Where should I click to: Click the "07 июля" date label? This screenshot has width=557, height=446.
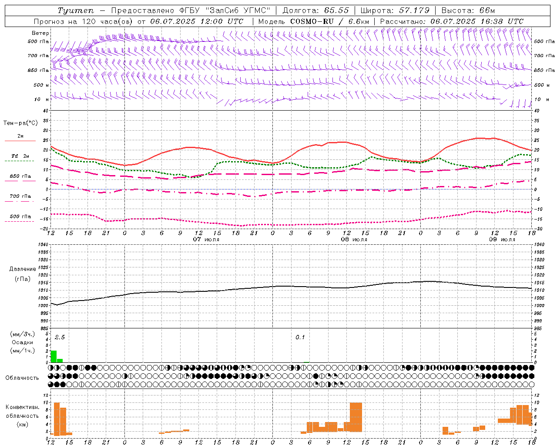206,240
